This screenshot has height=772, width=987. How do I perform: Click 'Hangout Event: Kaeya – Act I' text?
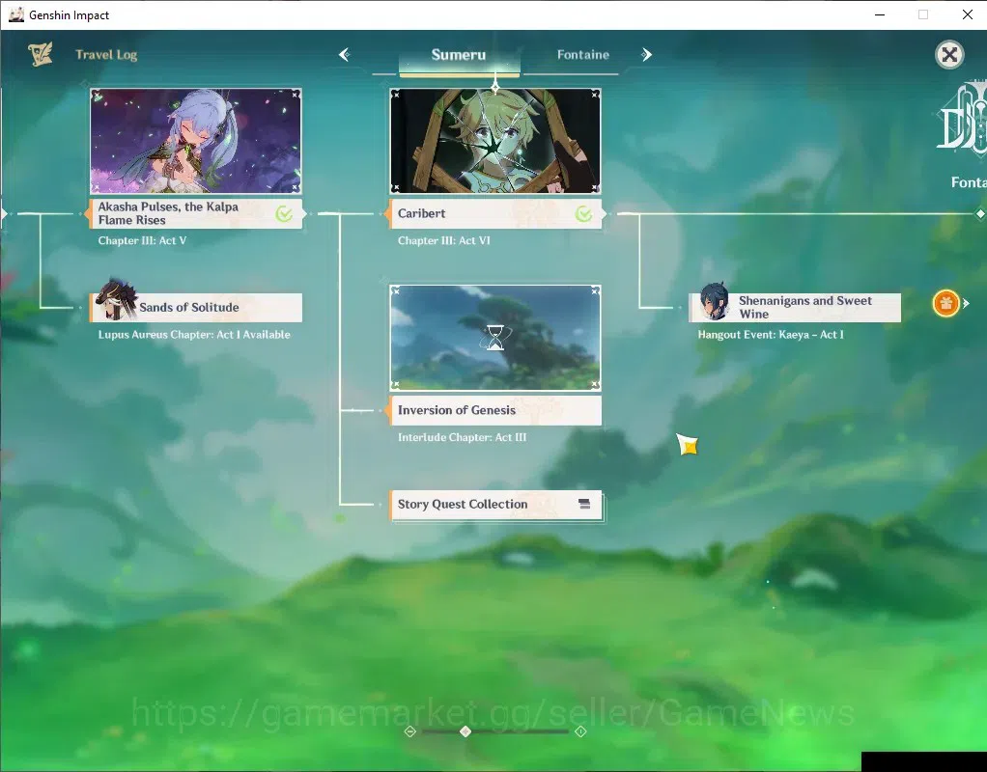(x=771, y=335)
